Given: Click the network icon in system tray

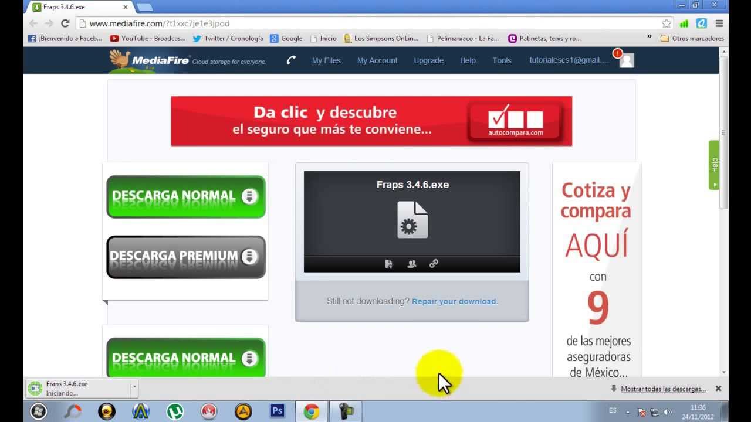Looking at the screenshot, I should pos(655,412).
